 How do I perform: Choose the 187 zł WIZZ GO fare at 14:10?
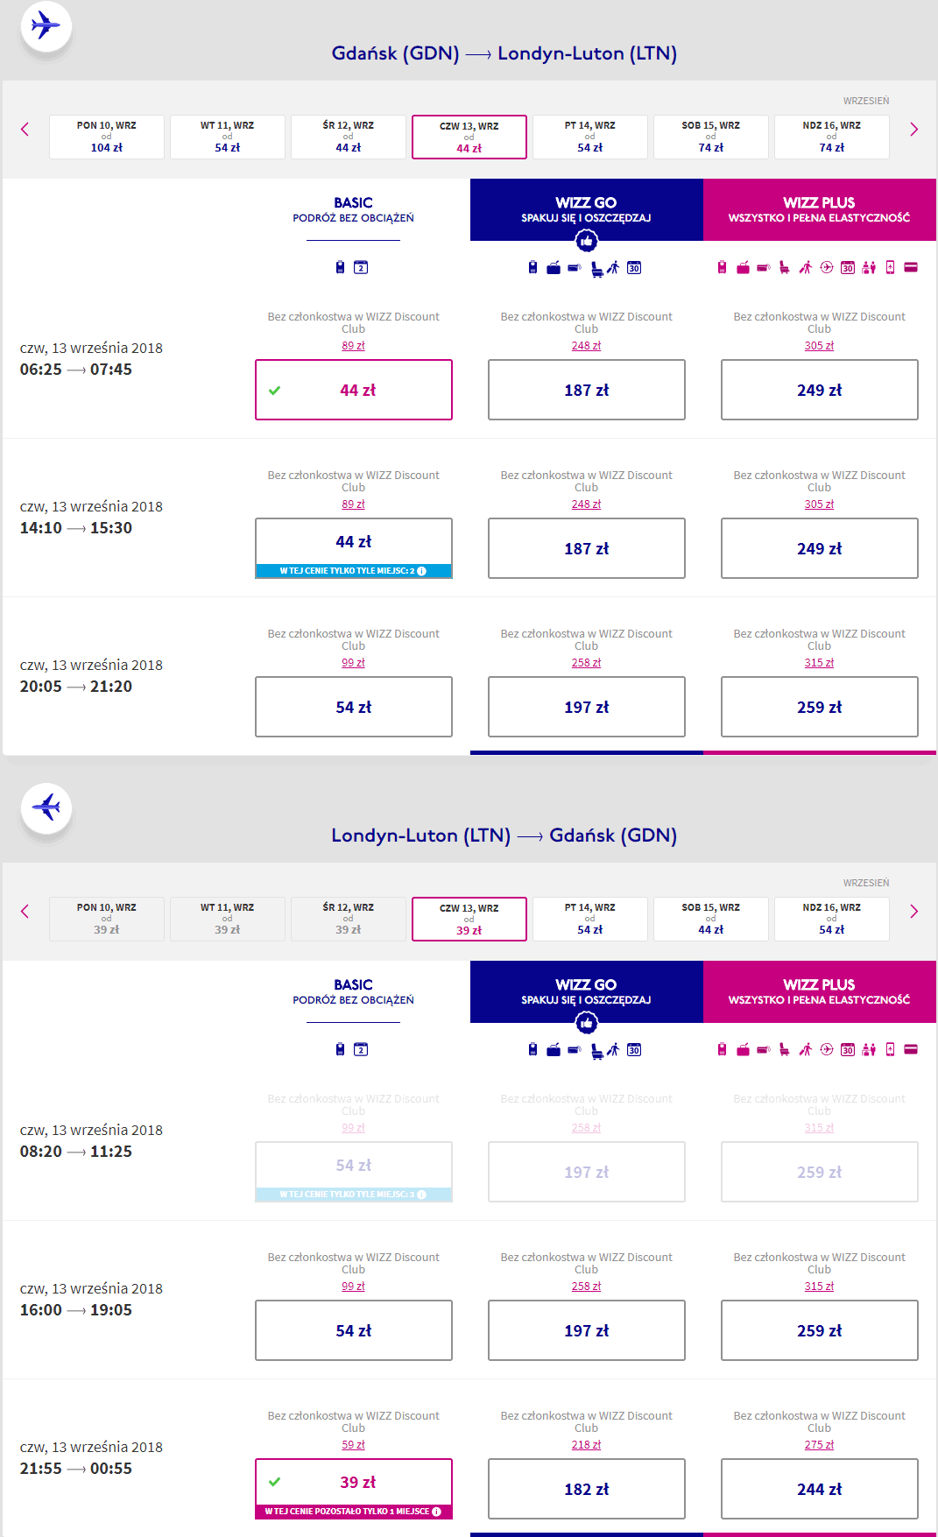(x=586, y=548)
